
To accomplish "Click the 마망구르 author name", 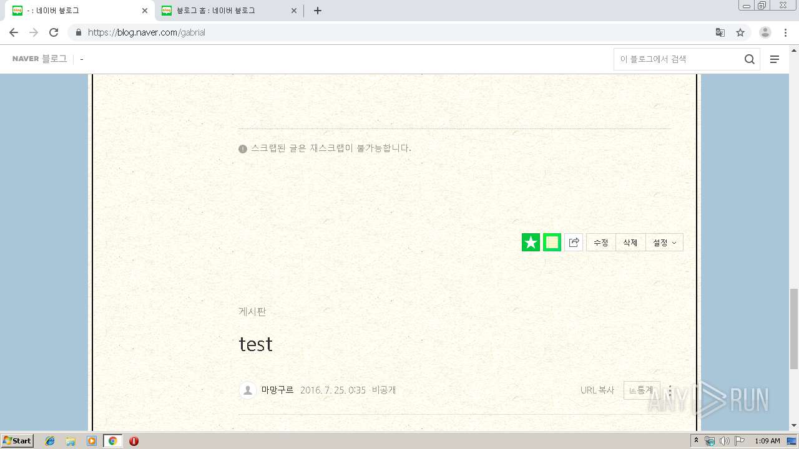I will [x=278, y=390].
